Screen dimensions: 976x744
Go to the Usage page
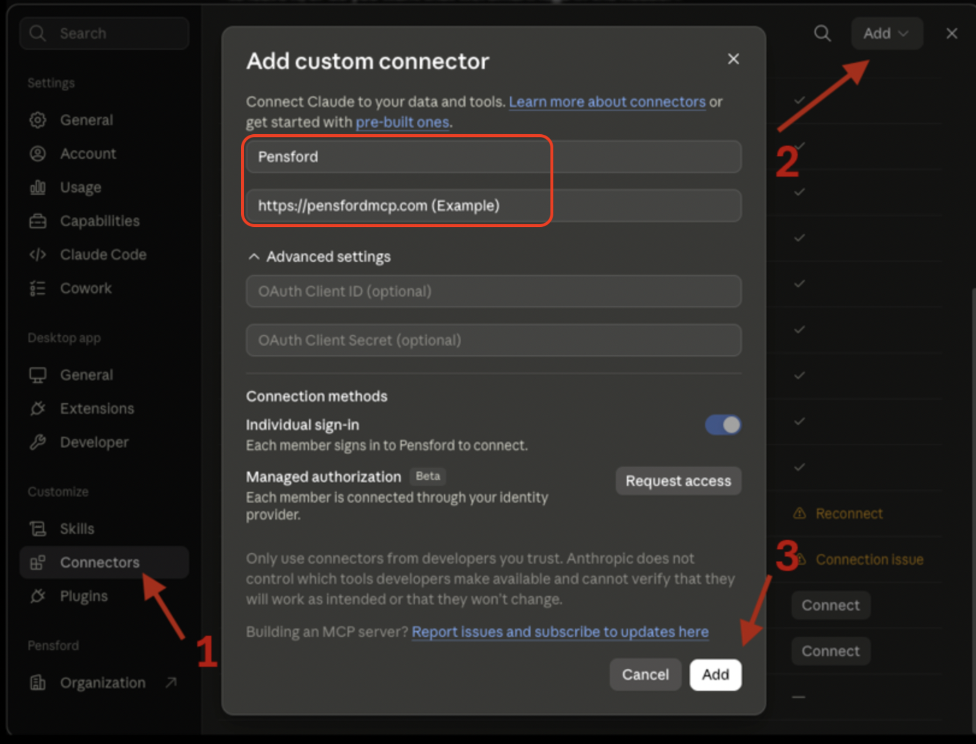pos(104,187)
